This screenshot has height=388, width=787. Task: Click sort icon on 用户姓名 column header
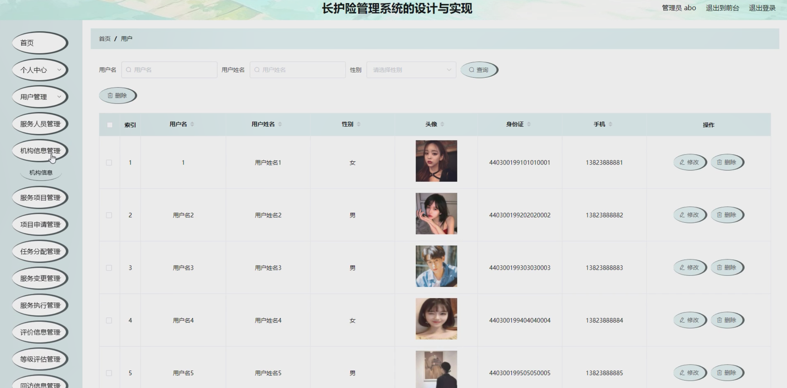280,124
